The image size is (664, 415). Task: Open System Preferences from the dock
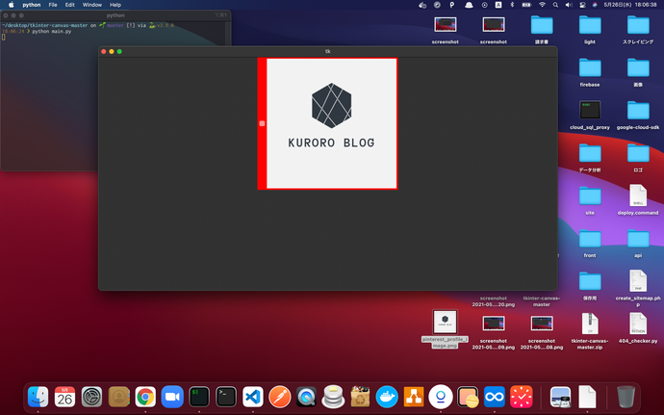pos(92,396)
